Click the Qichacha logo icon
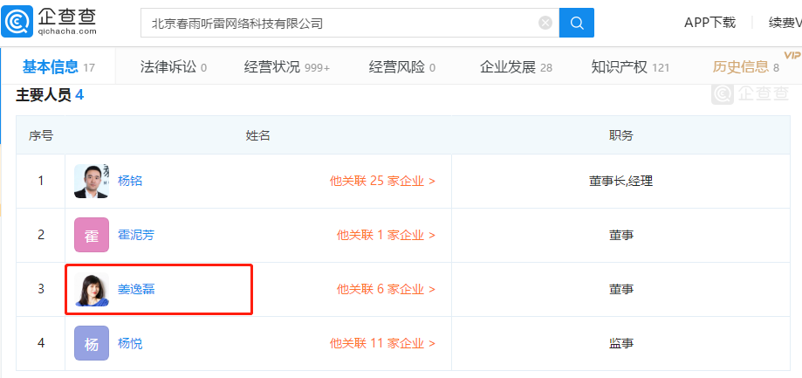Image resolution: width=802 pixels, height=378 pixels. [x=17, y=21]
